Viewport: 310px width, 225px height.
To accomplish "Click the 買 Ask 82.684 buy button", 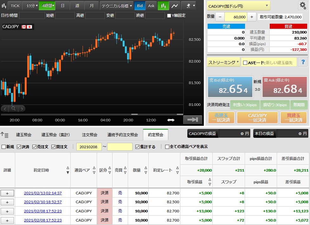I will click(x=285, y=87).
